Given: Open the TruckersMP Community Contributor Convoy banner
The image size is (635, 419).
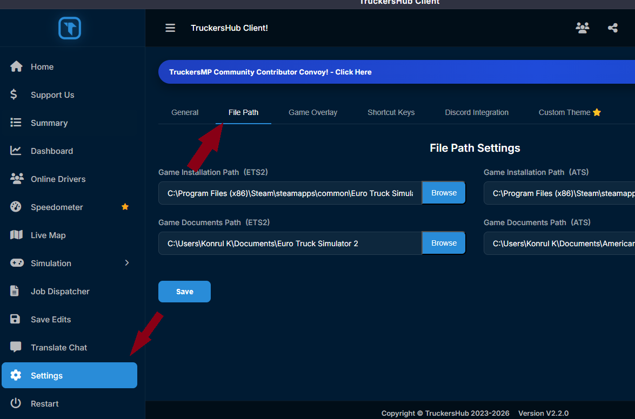Looking at the screenshot, I should pyautogui.click(x=397, y=72).
